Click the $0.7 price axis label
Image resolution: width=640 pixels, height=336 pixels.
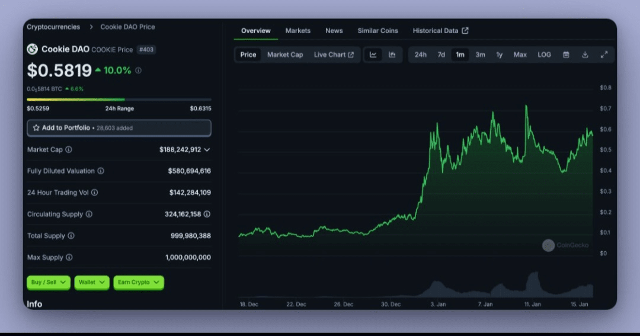click(x=606, y=108)
